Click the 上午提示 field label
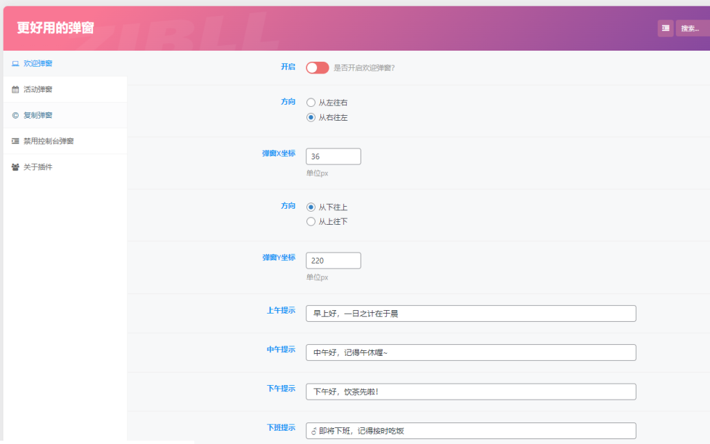 coord(281,310)
